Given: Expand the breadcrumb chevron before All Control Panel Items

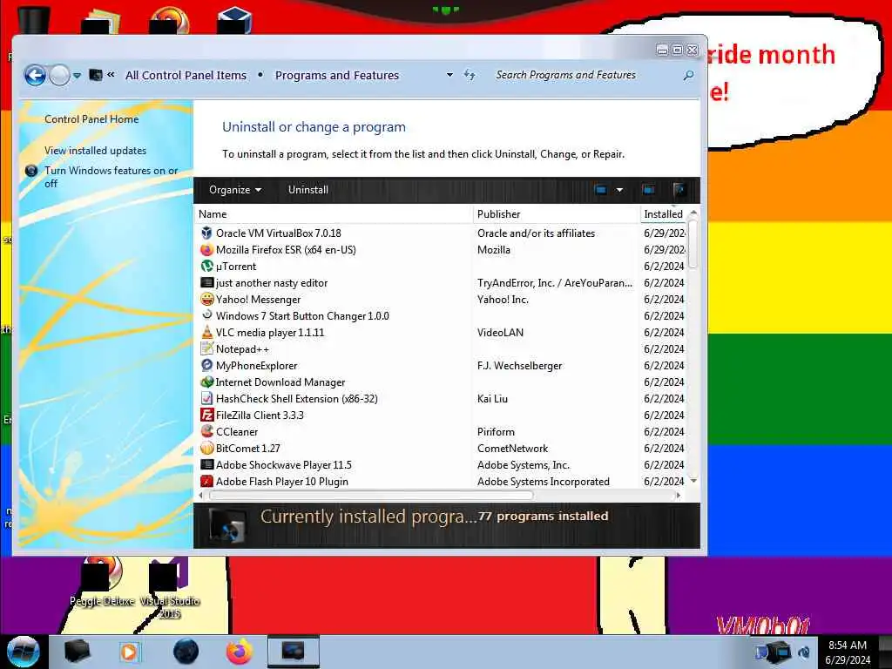Looking at the screenshot, I should [x=111, y=75].
